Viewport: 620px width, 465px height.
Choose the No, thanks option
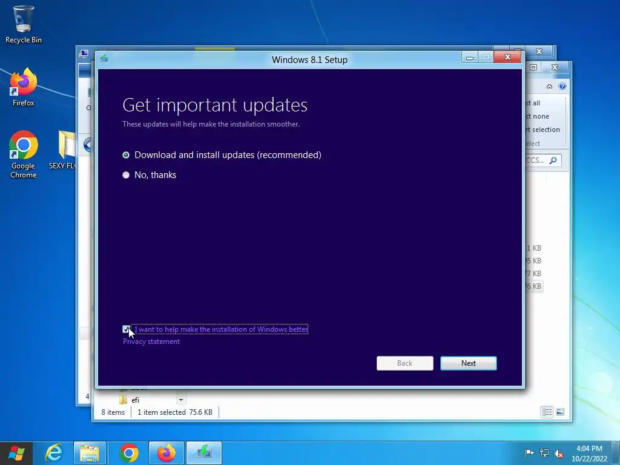coord(126,175)
